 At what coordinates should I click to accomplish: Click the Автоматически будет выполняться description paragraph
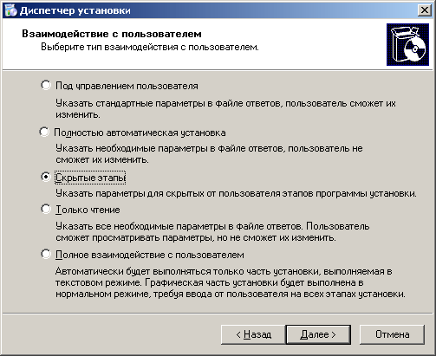coord(231,282)
